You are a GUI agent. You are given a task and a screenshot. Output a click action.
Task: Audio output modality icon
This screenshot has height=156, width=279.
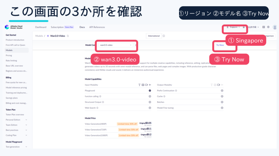click(222, 85)
